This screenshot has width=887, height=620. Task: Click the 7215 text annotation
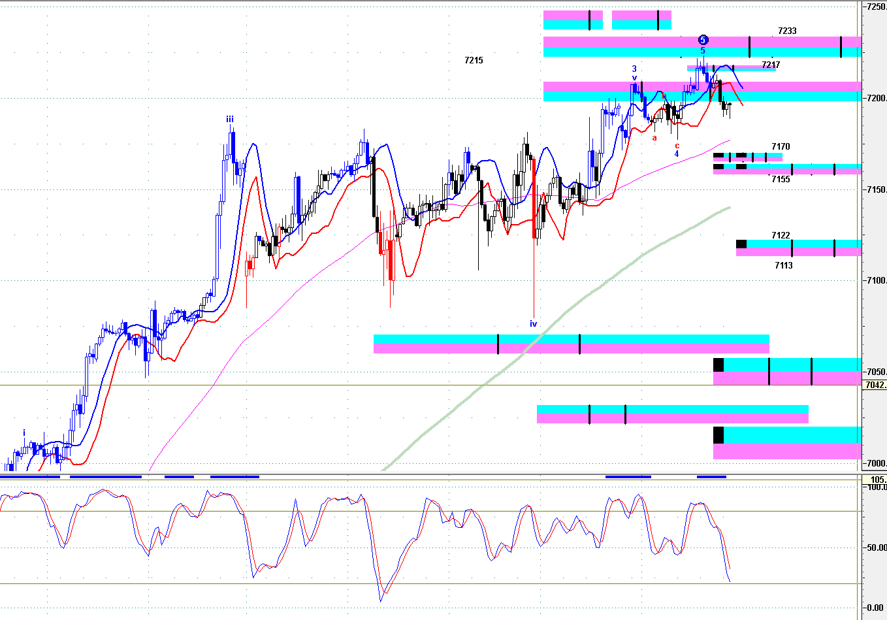[x=474, y=60]
